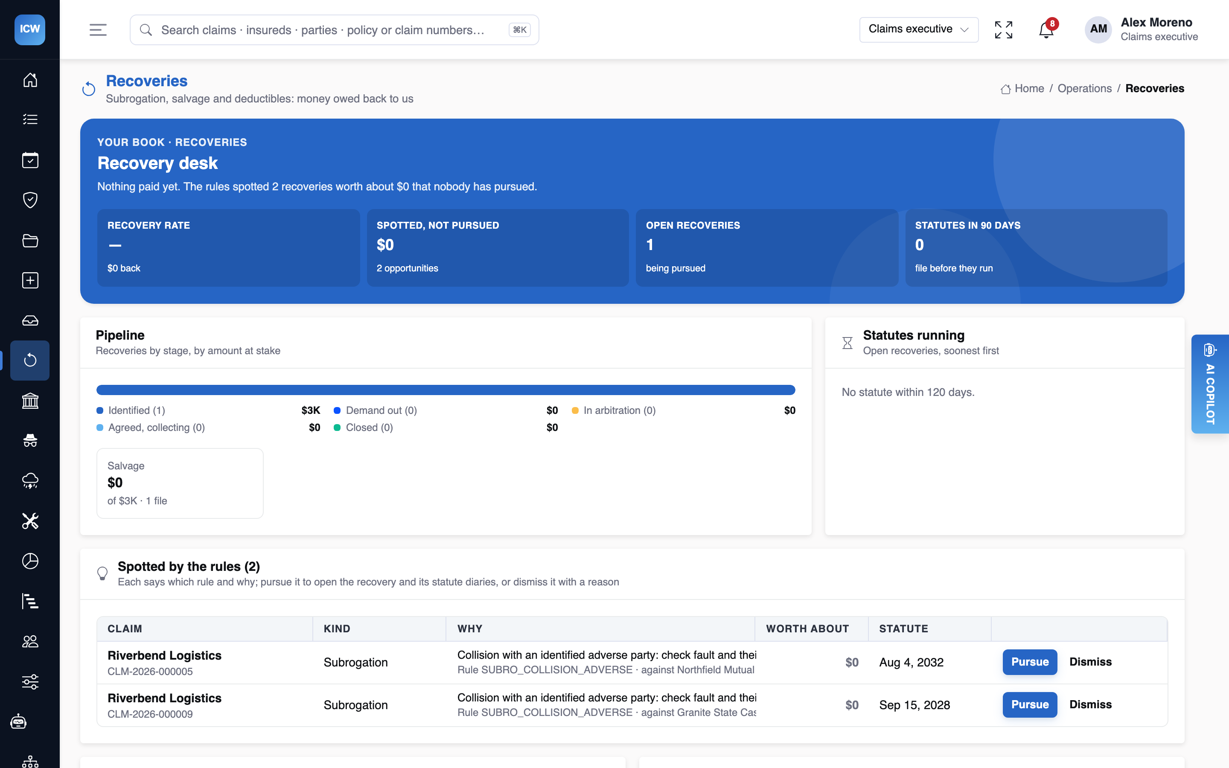Click the In arbitration (0) legend dot
This screenshot has height=768, width=1229.
click(x=575, y=410)
